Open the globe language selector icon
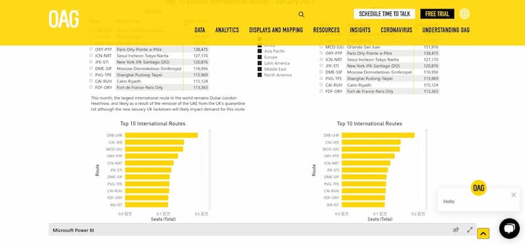525x244 pixels. click(x=465, y=14)
